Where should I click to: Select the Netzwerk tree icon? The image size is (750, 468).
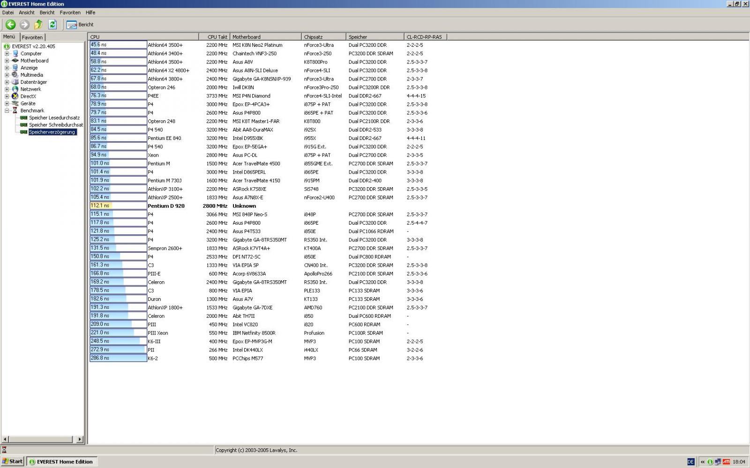coord(15,89)
